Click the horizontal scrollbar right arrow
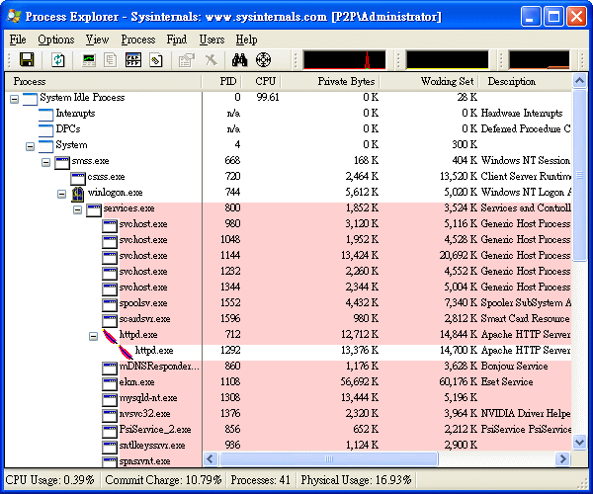593x494 pixels. coord(562,459)
